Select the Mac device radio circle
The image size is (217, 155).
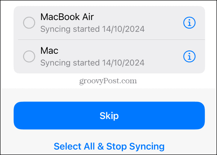pos(29,56)
